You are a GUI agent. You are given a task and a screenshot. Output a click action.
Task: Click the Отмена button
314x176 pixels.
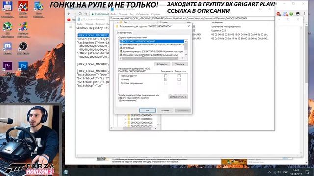click(165, 110)
